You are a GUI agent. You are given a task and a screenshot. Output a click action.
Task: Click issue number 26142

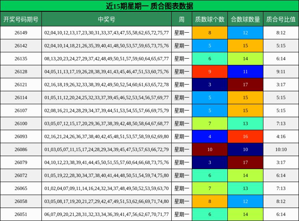[21, 46]
